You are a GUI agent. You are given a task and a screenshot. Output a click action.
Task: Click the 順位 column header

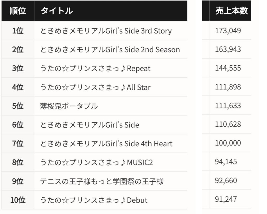[18, 11]
